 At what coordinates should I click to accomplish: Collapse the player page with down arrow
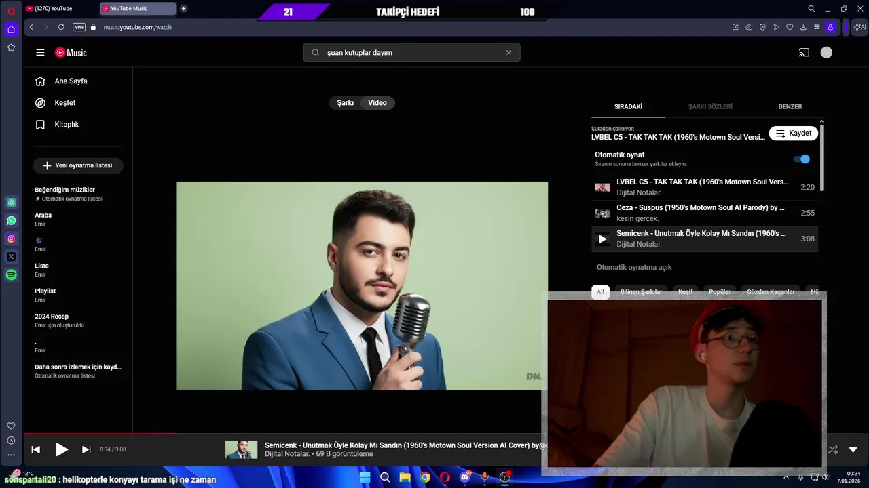click(853, 449)
